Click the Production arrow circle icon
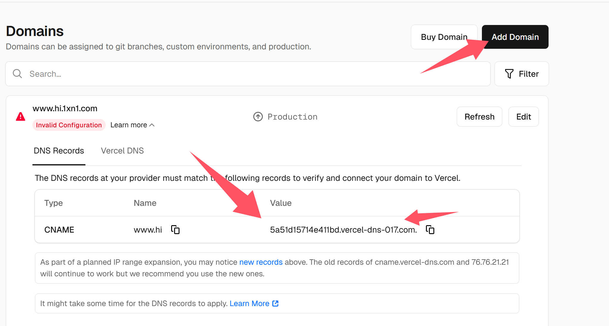This screenshot has width=609, height=326. (258, 117)
